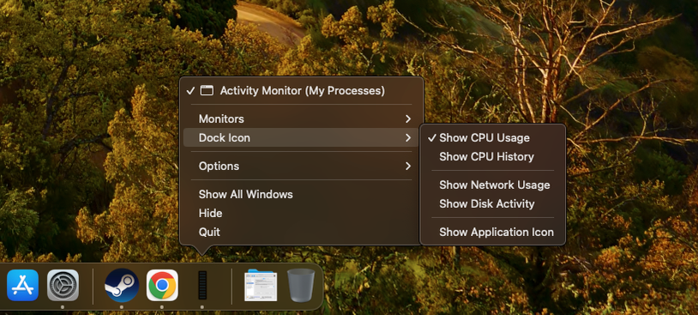
Task: Select the window icon beside Activity Monitor (My Processes)
Action: point(206,90)
